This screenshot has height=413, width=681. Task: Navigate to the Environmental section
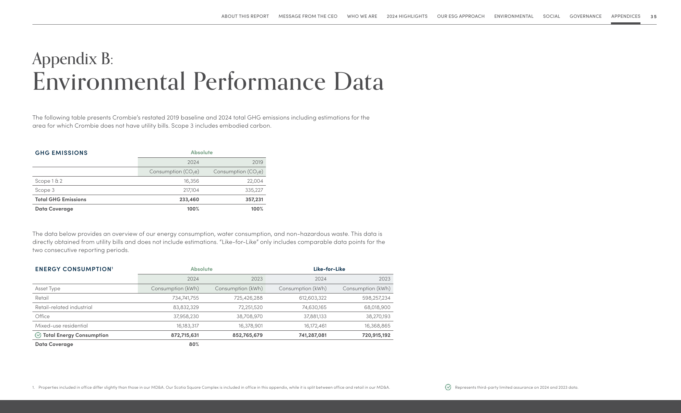(514, 16)
